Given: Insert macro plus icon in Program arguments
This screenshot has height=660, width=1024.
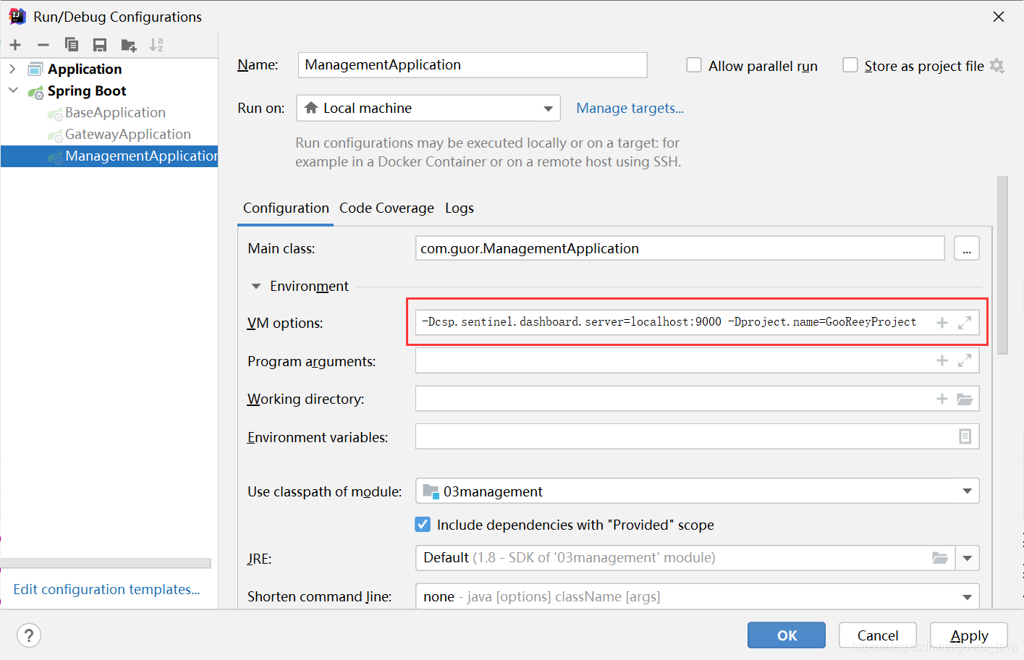Looking at the screenshot, I should [942, 360].
